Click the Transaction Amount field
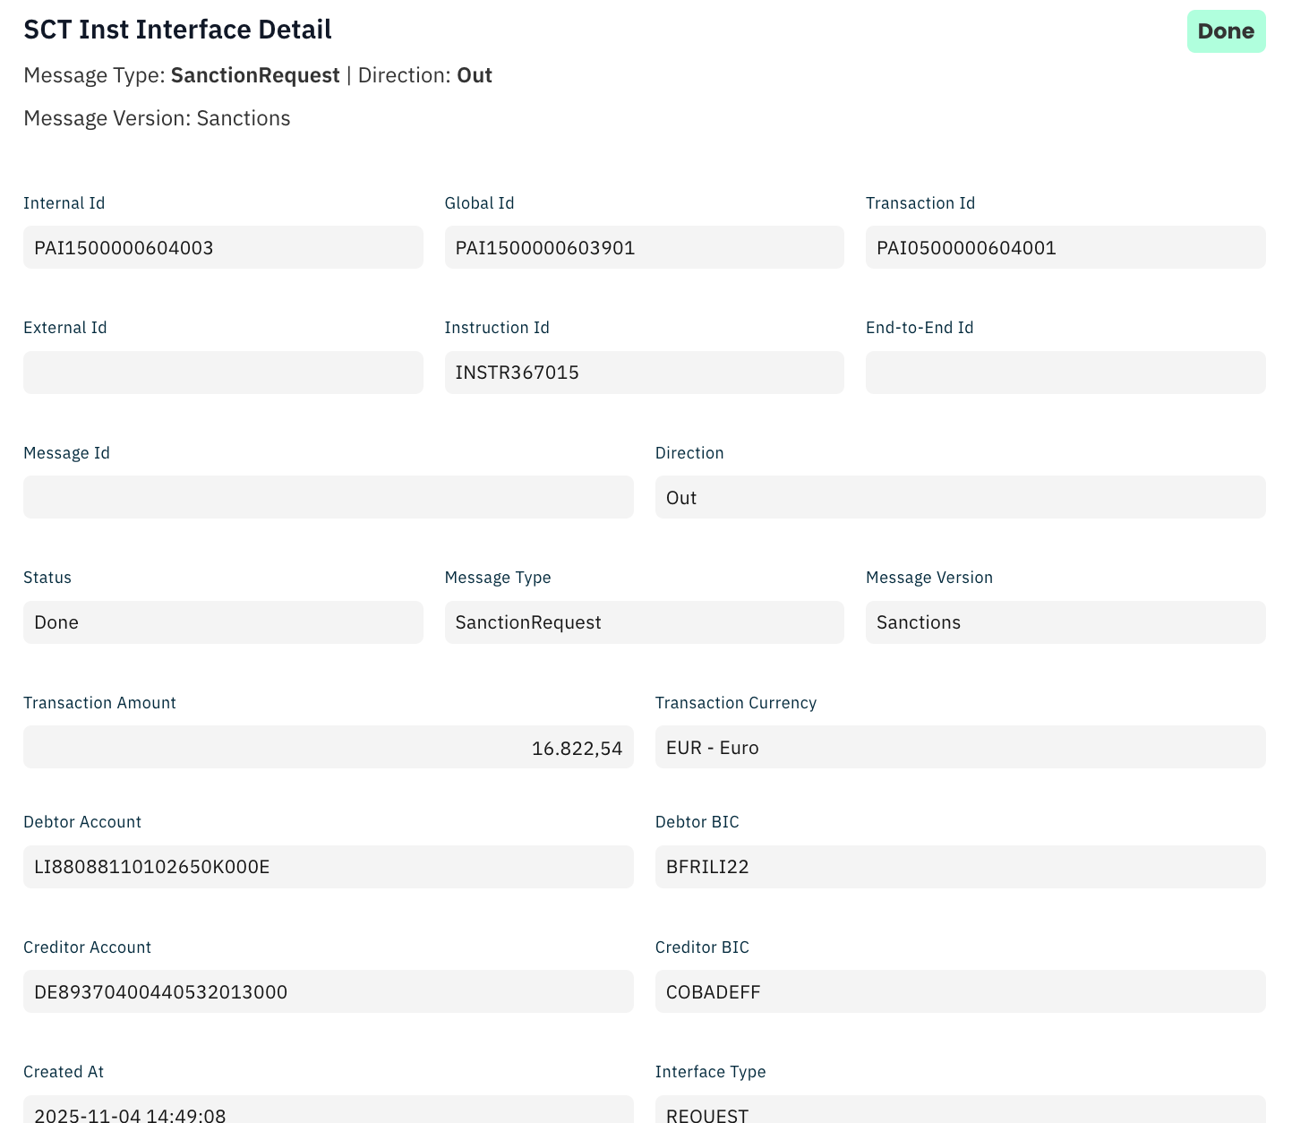Screen dimensions: 1292x1123 coord(328,747)
